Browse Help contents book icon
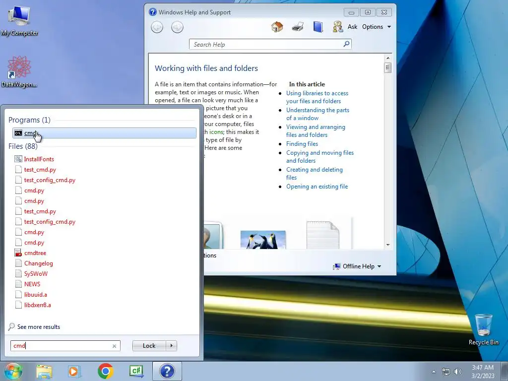This screenshot has height=381, width=508. (318, 27)
